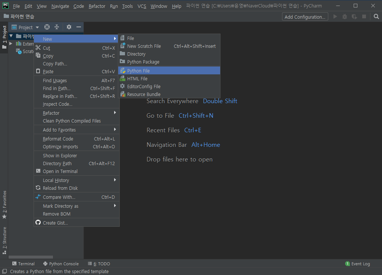Select Scratches and Consoles tree item

click(x=25, y=52)
